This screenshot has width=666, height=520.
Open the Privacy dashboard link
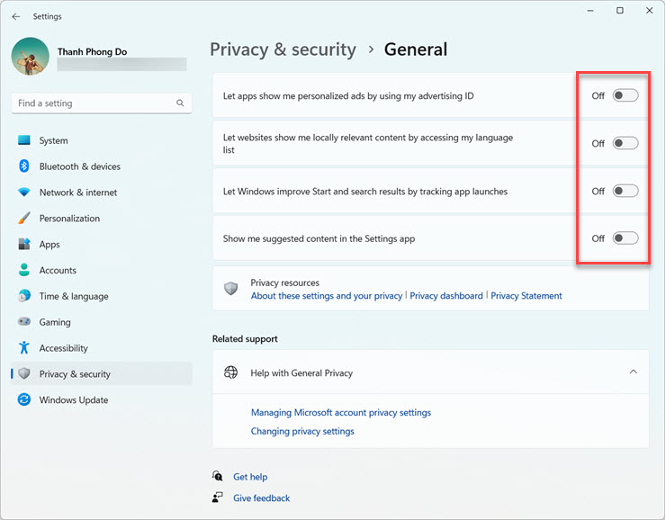tap(446, 296)
